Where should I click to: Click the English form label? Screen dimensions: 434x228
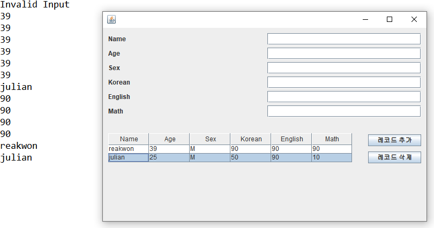point(119,97)
